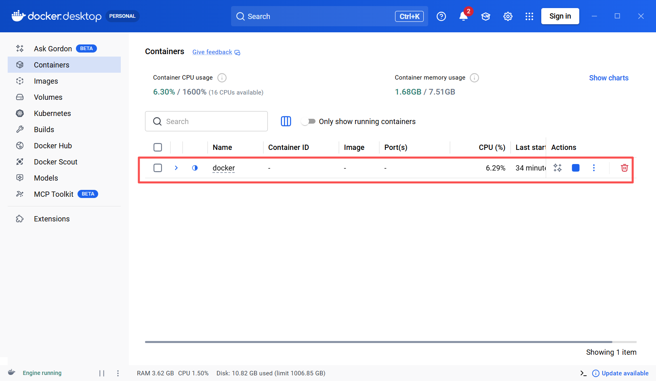Minimize the Docker Desktop window
Image resolution: width=656 pixels, height=381 pixels.
tap(594, 16)
